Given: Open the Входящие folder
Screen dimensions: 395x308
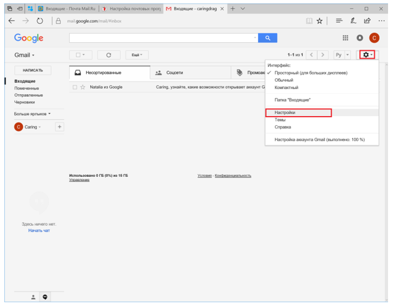Looking at the screenshot, I should coord(25,81).
